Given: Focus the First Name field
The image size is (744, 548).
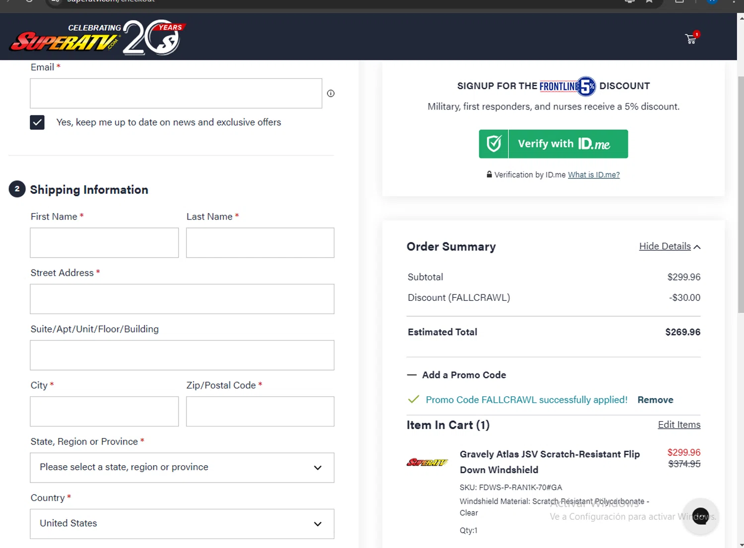Looking at the screenshot, I should point(104,243).
